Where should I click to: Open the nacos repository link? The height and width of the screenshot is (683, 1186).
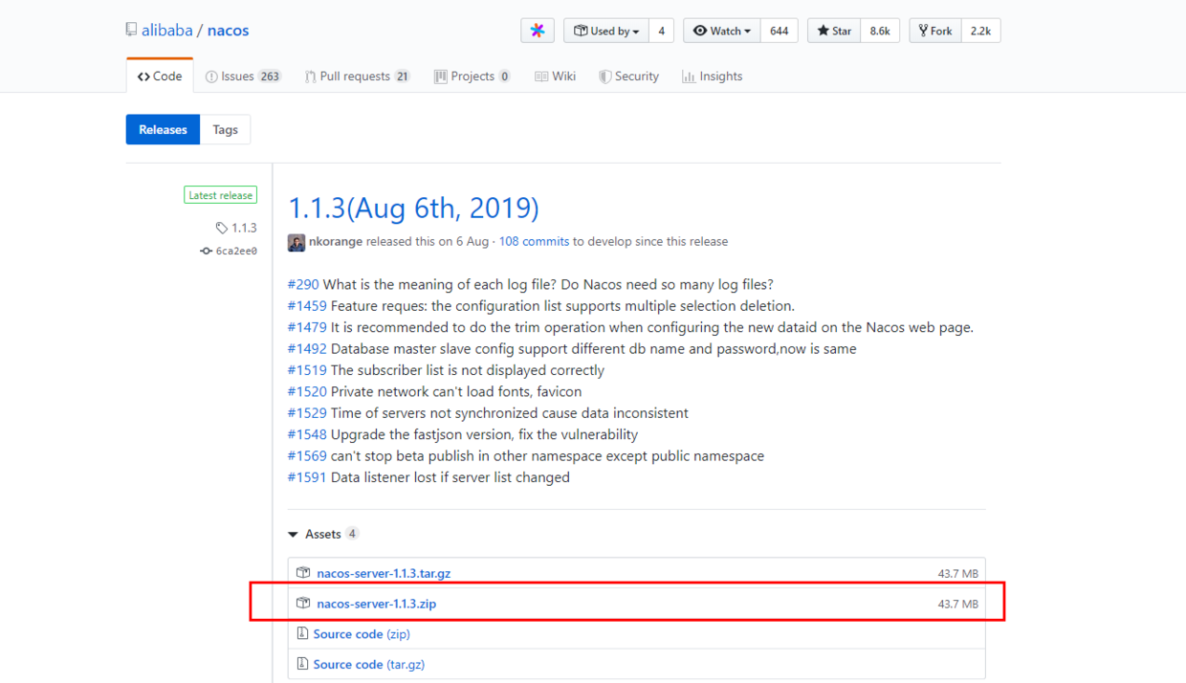pos(228,31)
